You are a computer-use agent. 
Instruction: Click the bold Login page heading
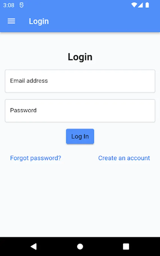tap(80, 57)
